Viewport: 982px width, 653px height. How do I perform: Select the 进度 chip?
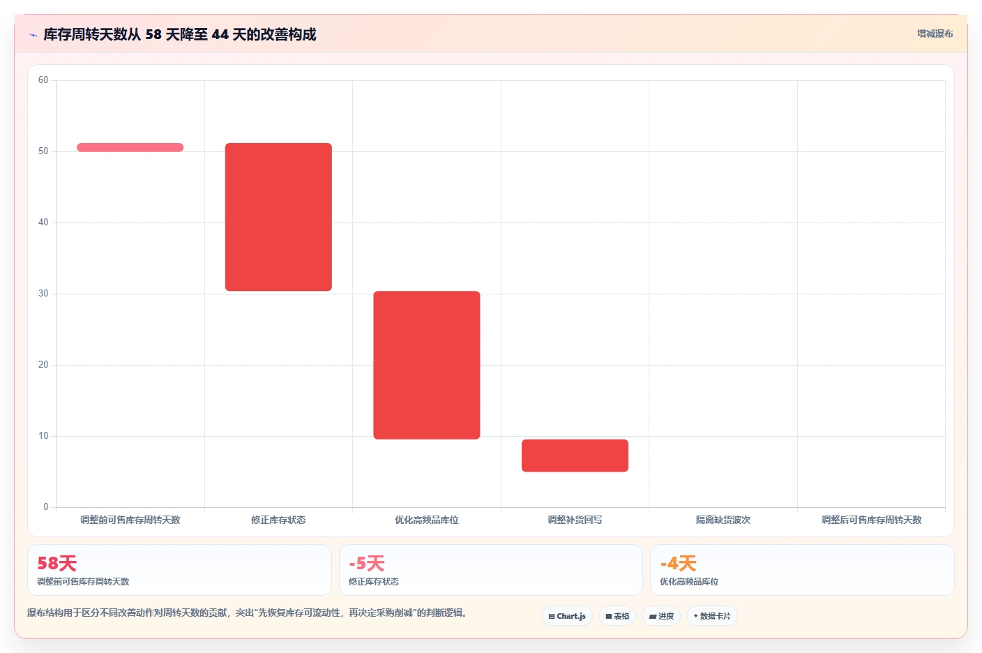pyautogui.click(x=661, y=616)
